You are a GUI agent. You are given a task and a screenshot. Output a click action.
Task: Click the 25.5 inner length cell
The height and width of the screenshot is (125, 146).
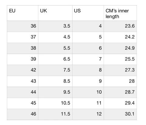120,59
